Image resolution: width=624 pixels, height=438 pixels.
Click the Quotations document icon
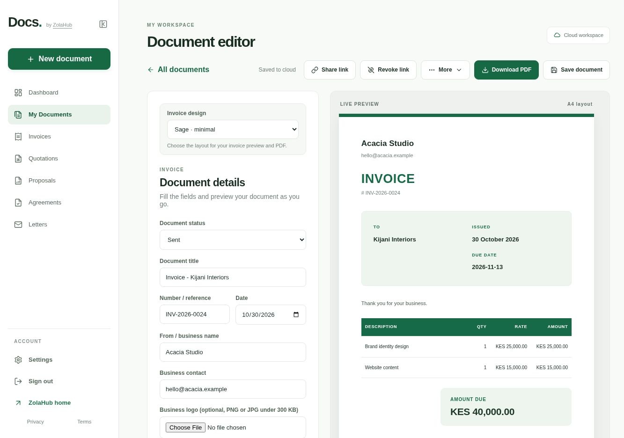[x=18, y=159]
